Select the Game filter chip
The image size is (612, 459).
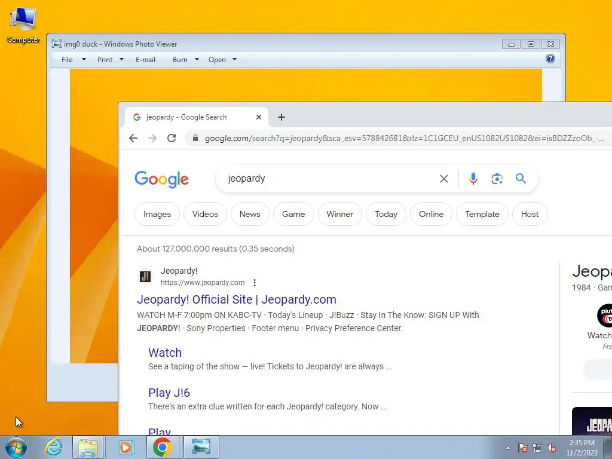pos(293,214)
